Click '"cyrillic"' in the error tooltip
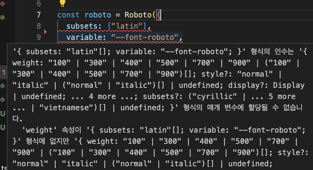The image size is (313, 170). pyautogui.click(x=215, y=97)
